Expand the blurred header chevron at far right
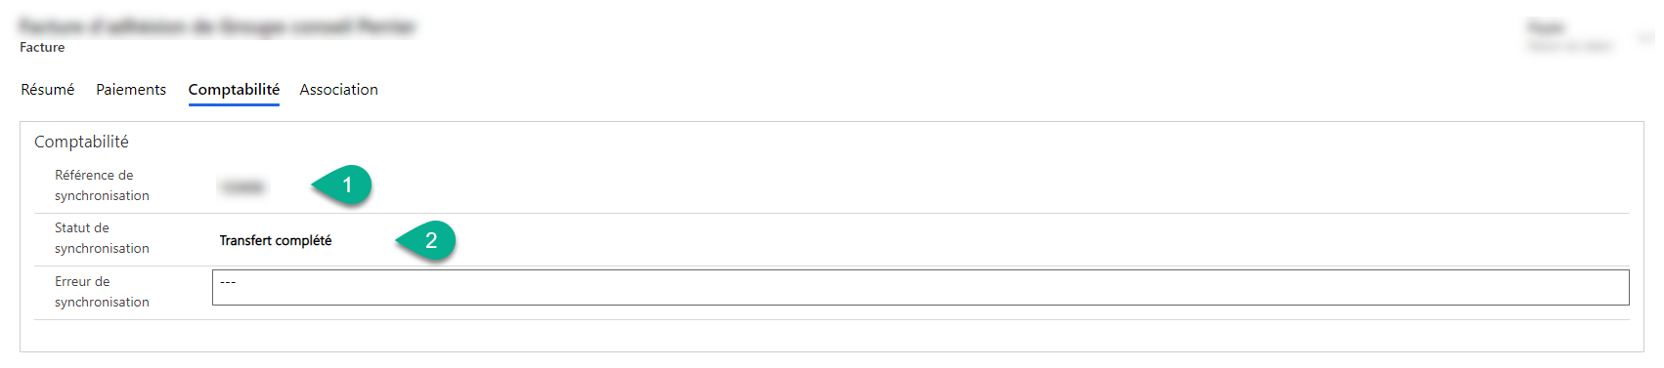This screenshot has height=368, width=1664. (x=1645, y=39)
